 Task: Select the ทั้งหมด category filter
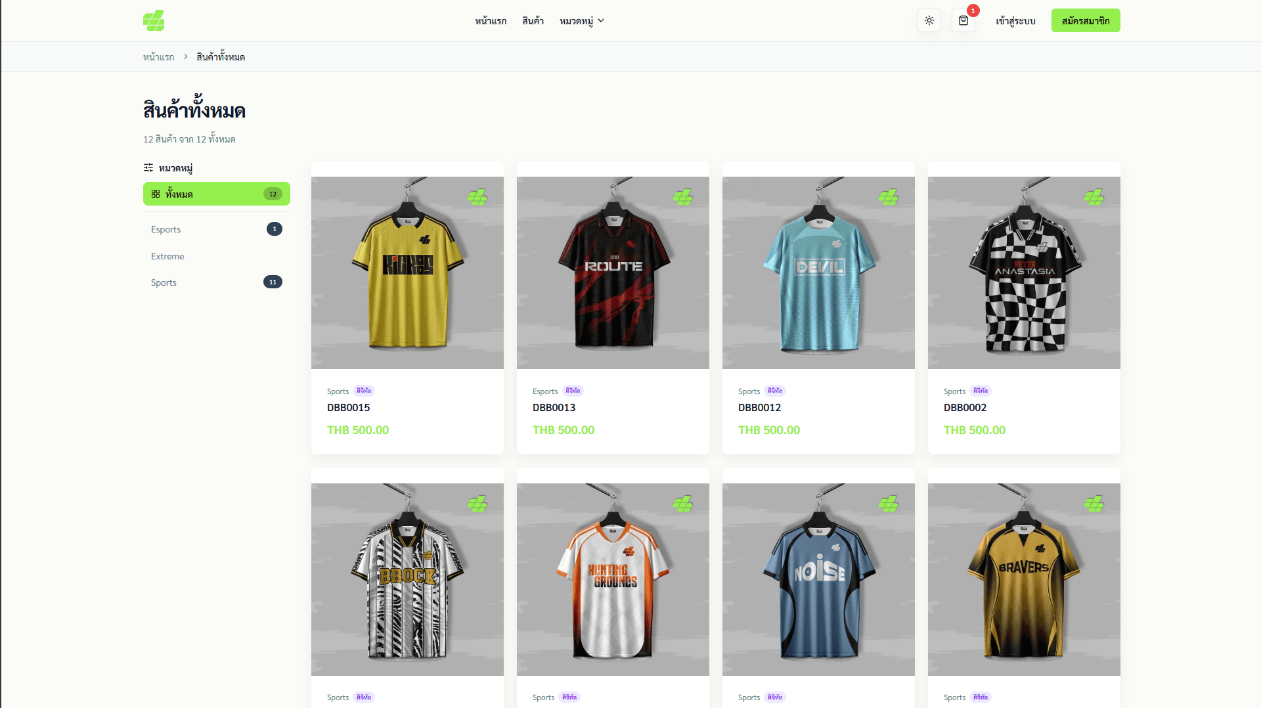(217, 194)
